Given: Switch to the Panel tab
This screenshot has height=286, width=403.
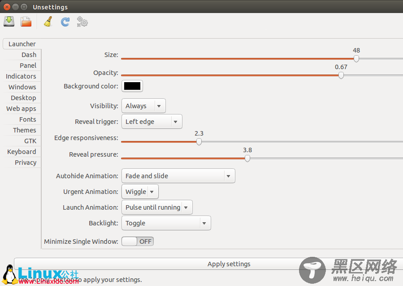Looking at the screenshot, I should (22, 66).
